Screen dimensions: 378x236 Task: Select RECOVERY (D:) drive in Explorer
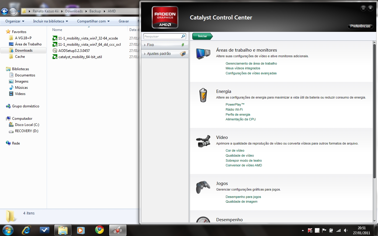click(27, 131)
